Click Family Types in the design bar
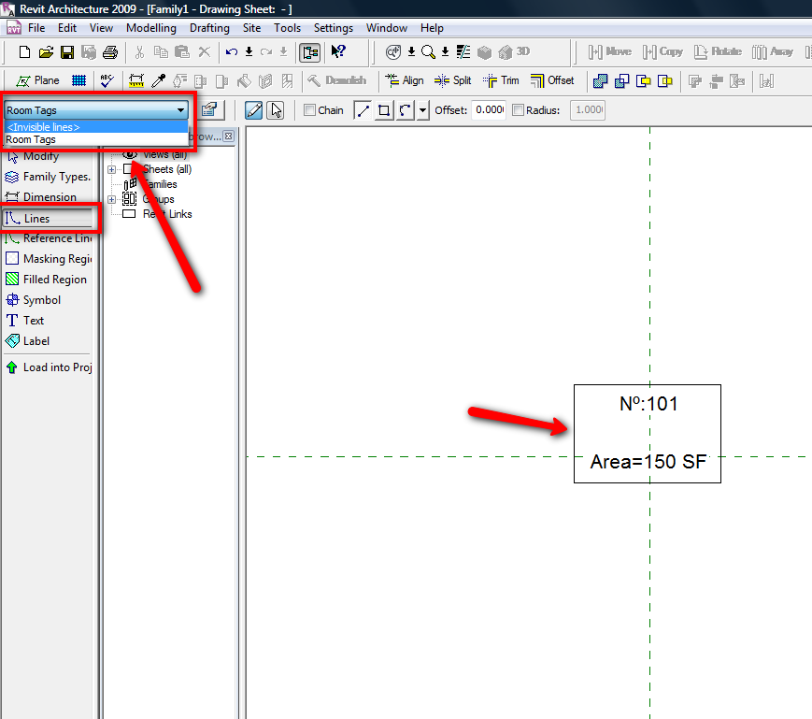The width and height of the screenshot is (812, 719). [48, 177]
